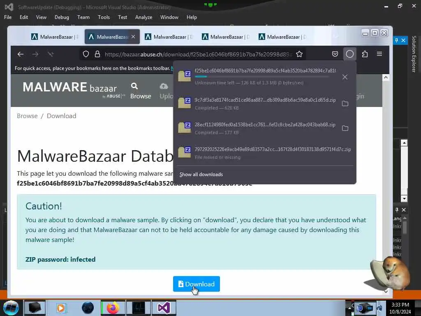This screenshot has width=421, height=316.
Task: Toggle pin on Visual Studio upper right panel
Action: (x=397, y=40)
